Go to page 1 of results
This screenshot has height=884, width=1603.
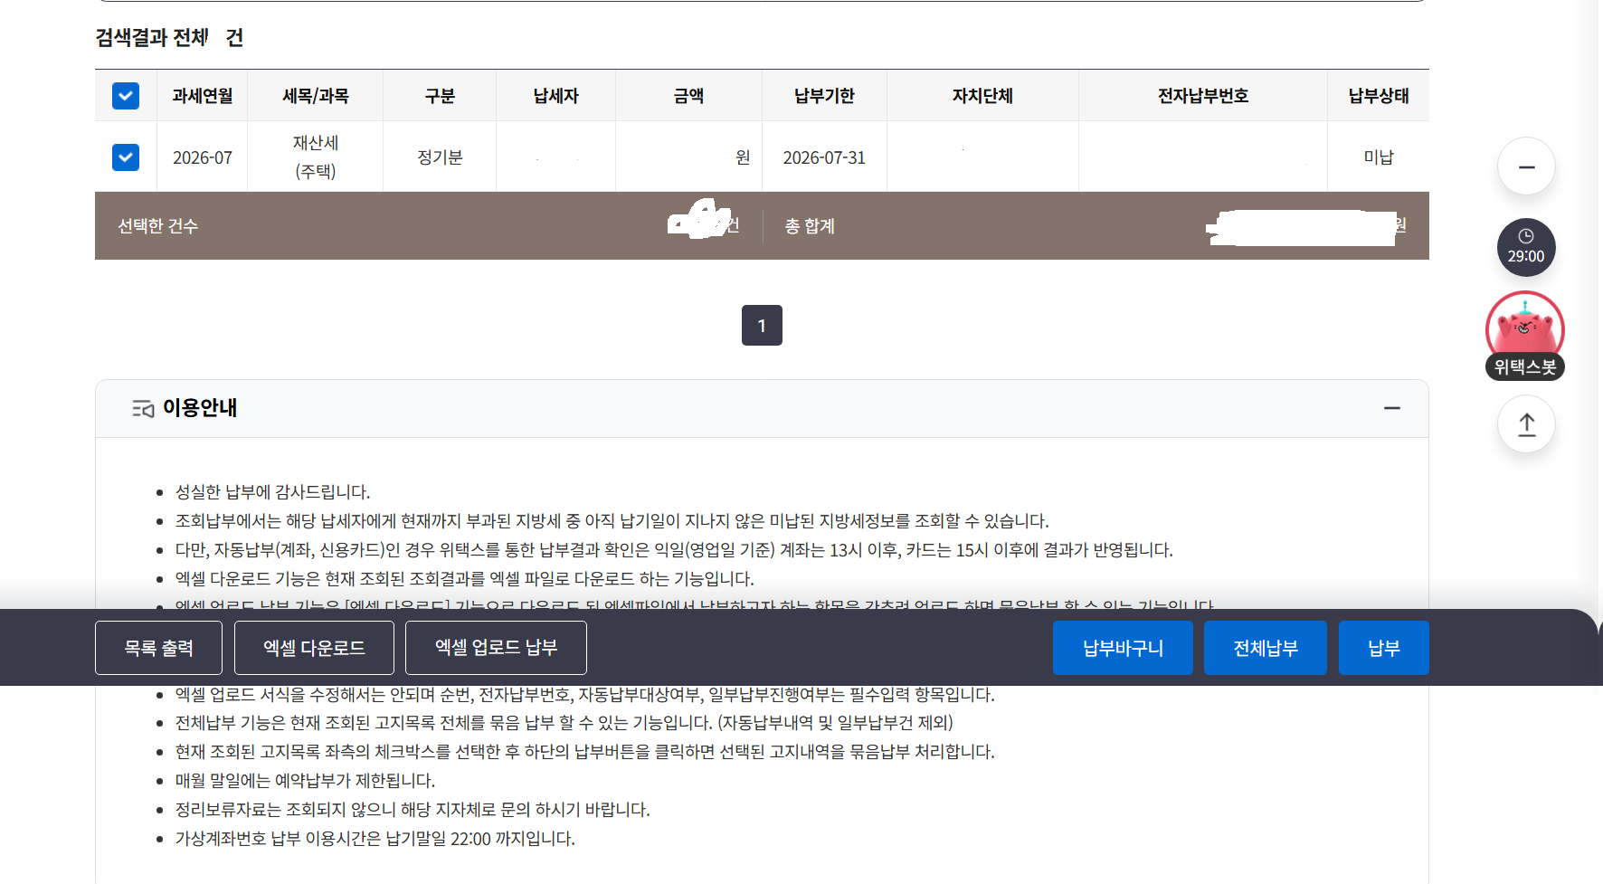762,325
